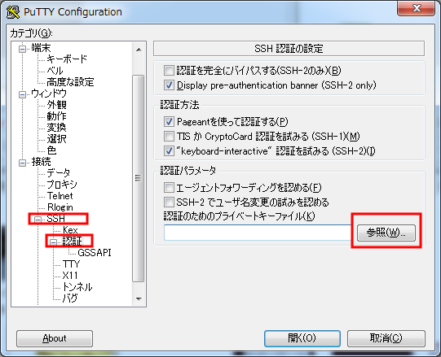
Task: Open バグ category item
Action: pyautogui.click(x=70, y=298)
